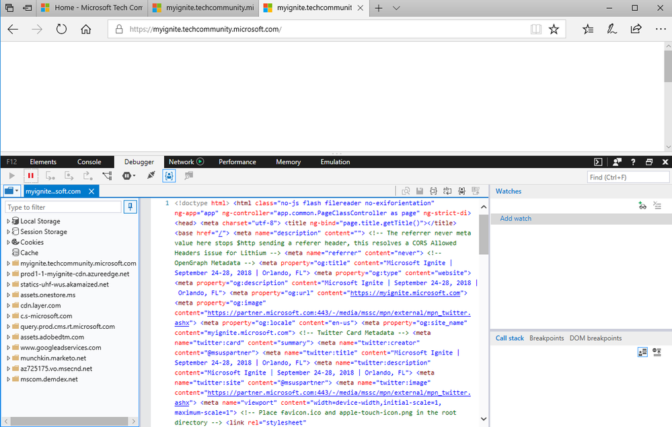Image resolution: width=672 pixels, height=427 pixels.
Task: Click the code pane vertical scrollbar thumb
Action: (x=484, y=235)
